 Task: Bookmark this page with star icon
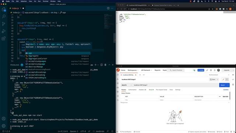point(212,9)
